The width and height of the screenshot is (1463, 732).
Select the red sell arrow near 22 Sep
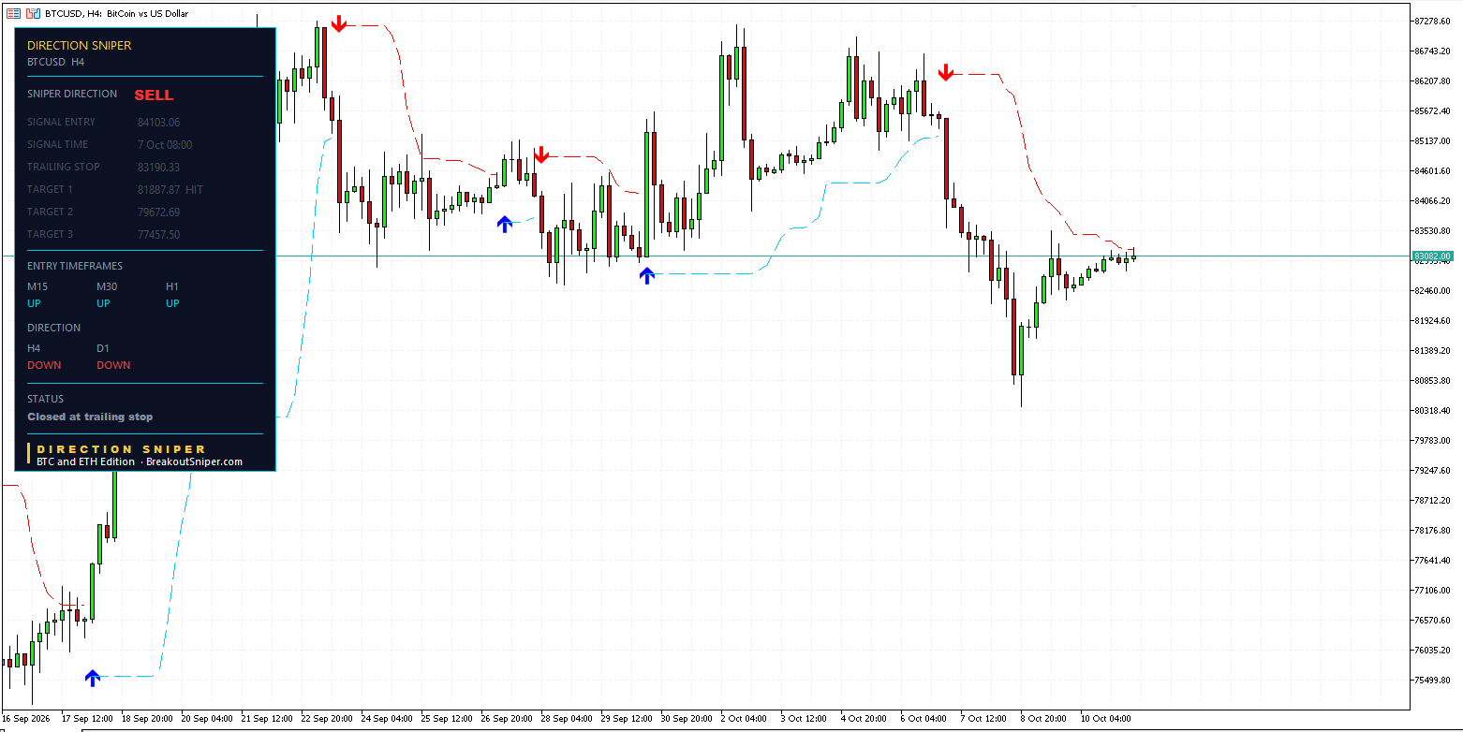(x=338, y=25)
